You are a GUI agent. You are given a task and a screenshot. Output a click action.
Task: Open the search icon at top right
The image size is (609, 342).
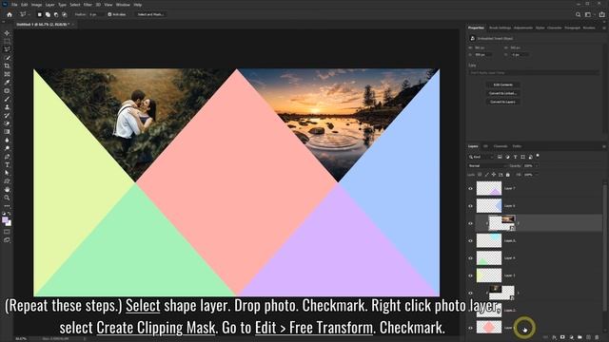coord(578,14)
